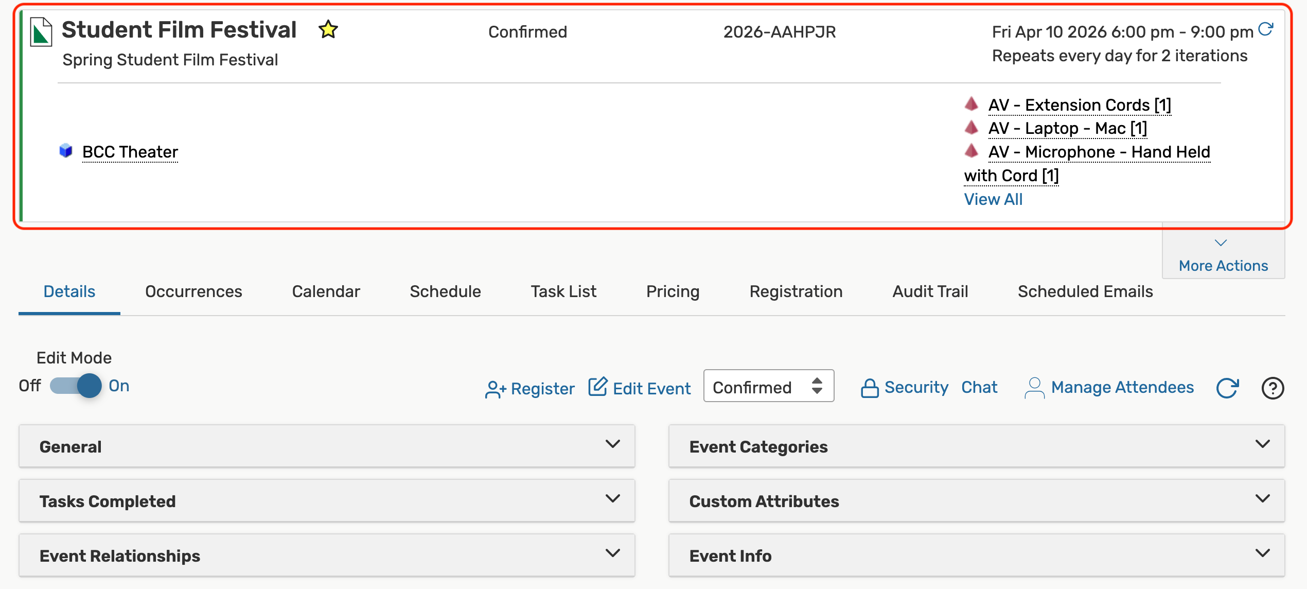The width and height of the screenshot is (1307, 589).
Task: Click the Register person-plus icon
Action: coord(496,389)
